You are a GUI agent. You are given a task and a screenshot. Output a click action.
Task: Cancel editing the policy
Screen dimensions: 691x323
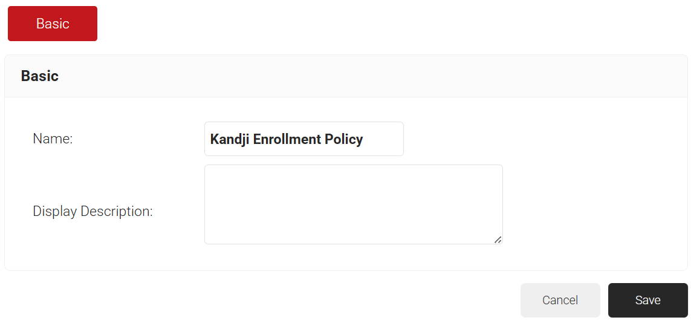tap(560, 300)
